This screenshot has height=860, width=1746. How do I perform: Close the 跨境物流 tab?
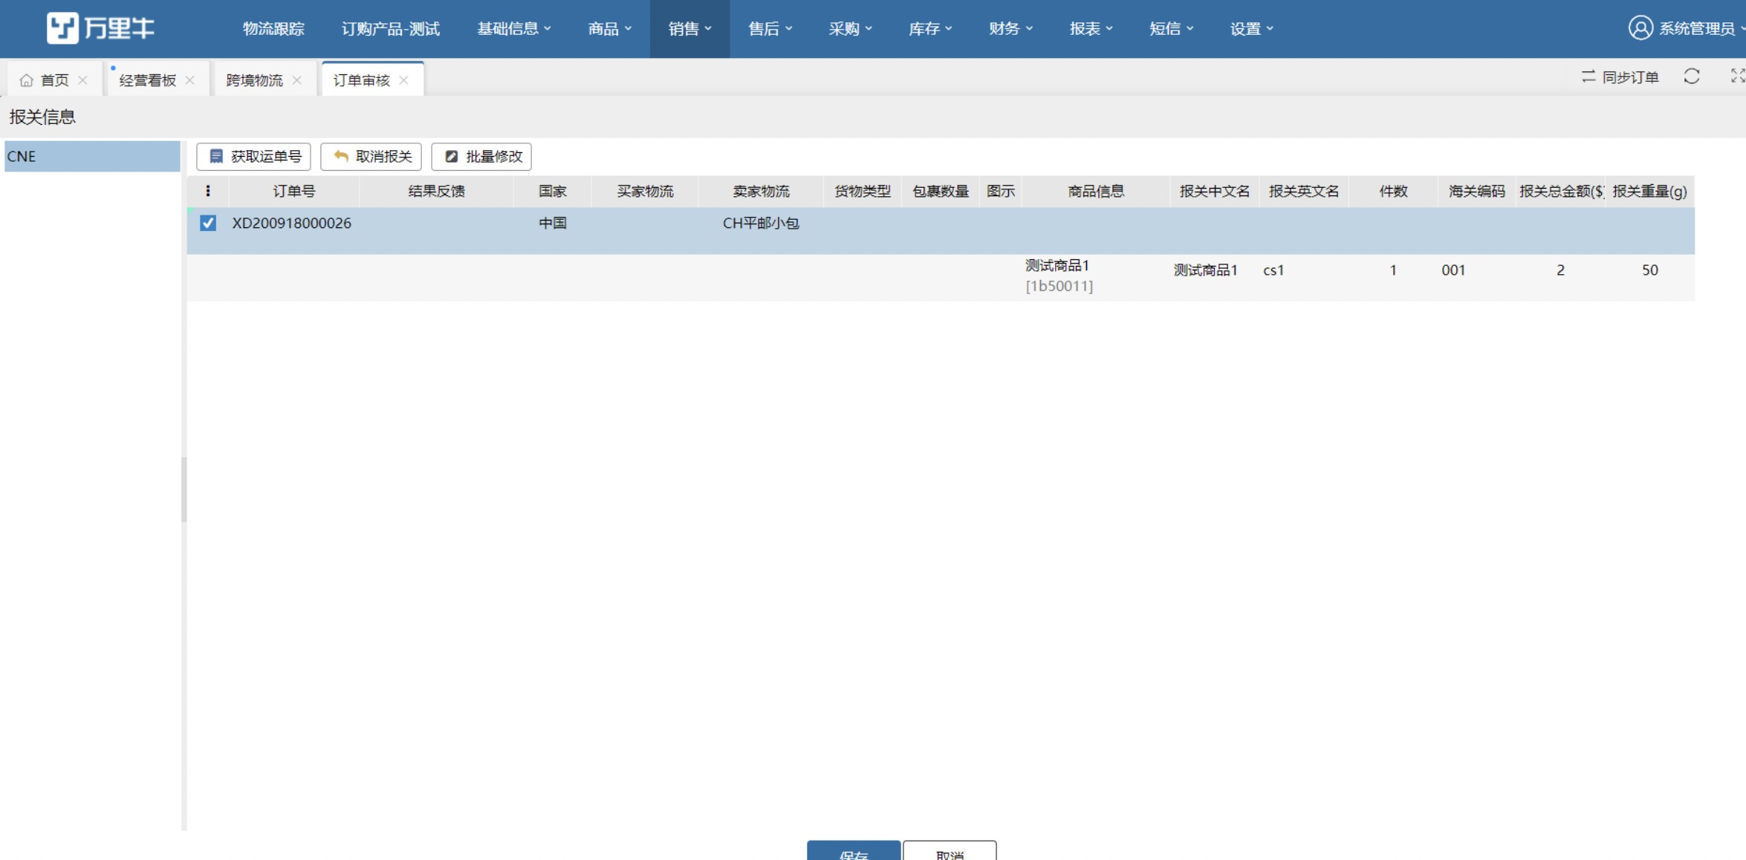click(x=297, y=80)
